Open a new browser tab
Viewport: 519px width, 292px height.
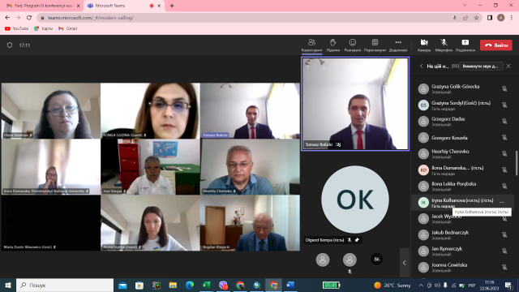(172, 6)
